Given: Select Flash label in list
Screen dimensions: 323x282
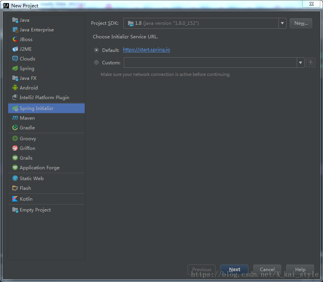Looking at the screenshot, I should 26,188.
